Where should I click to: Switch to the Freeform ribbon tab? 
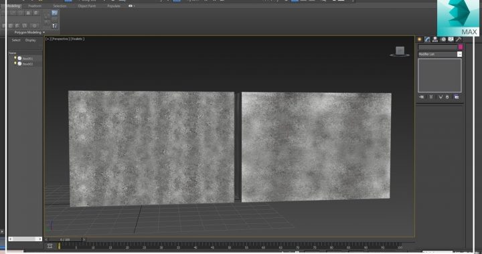pyautogui.click(x=35, y=6)
